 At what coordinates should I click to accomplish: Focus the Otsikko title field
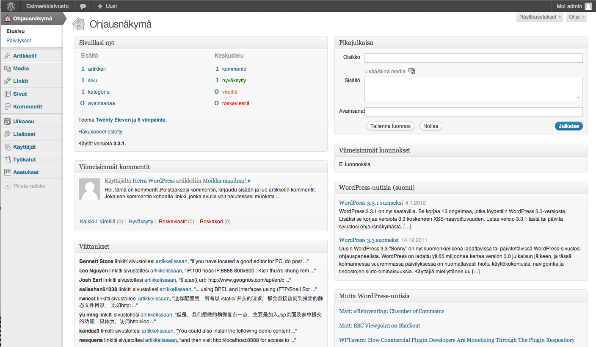[x=474, y=58]
